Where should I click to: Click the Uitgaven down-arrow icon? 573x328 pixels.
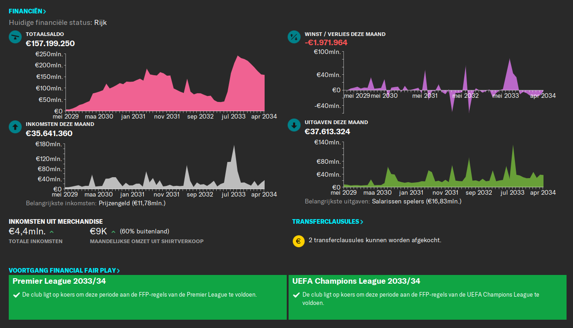pos(294,125)
